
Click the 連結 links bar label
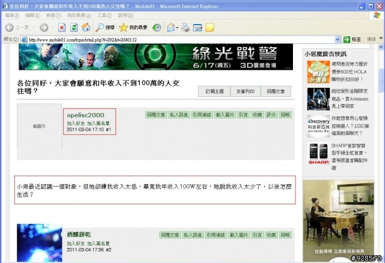(x=371, y=39)
